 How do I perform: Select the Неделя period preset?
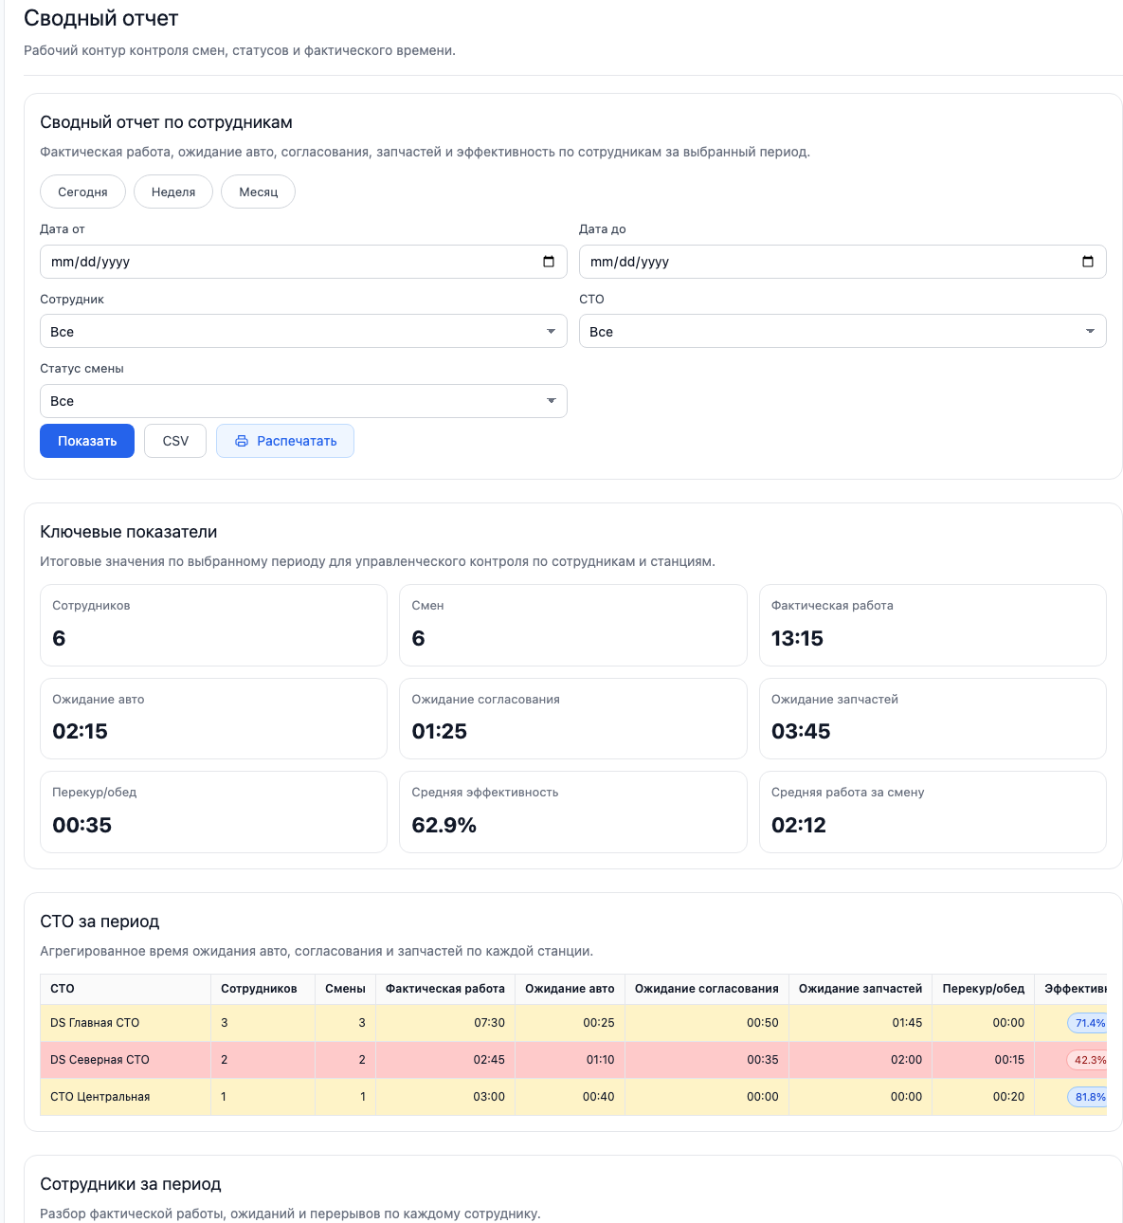pyautogui.click(x=173, y=192)
